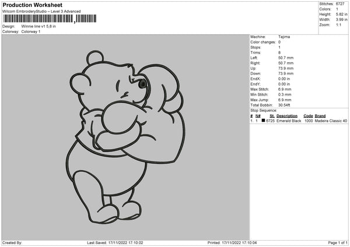Screen dimensions: 350x247
Task: Click the Stops value 1
Action: [x=279, y=47]
